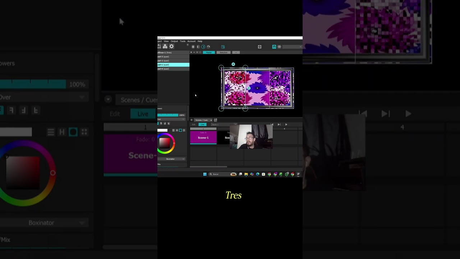Open the Windows Start menu
The image size is (460, 259).
205,174
